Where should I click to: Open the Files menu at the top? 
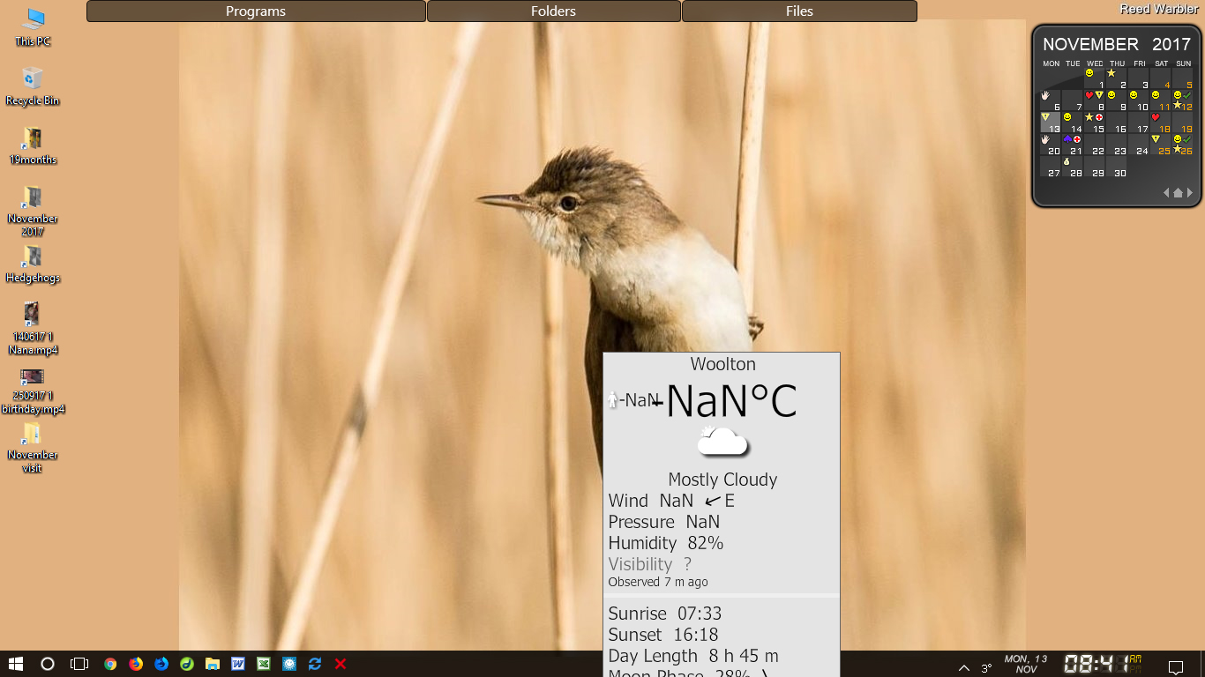coord(799,11)
